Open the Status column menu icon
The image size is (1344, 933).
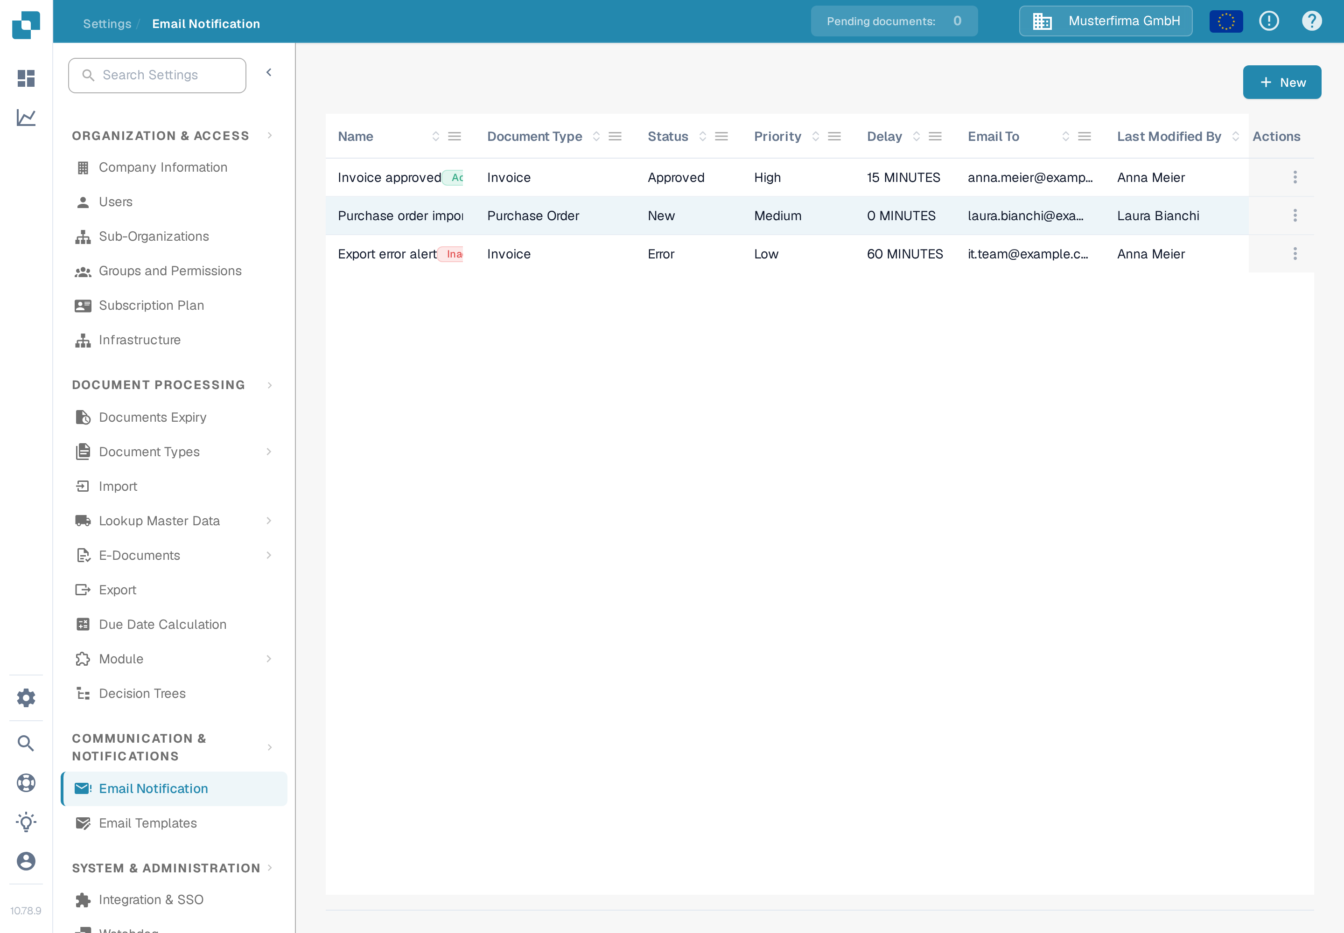tap(721, 136)
